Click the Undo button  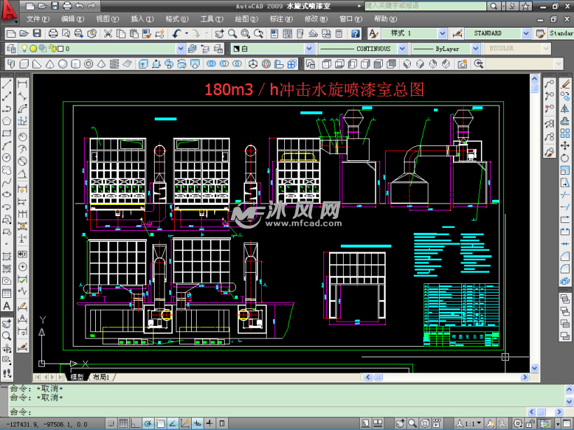coord(176,34)
